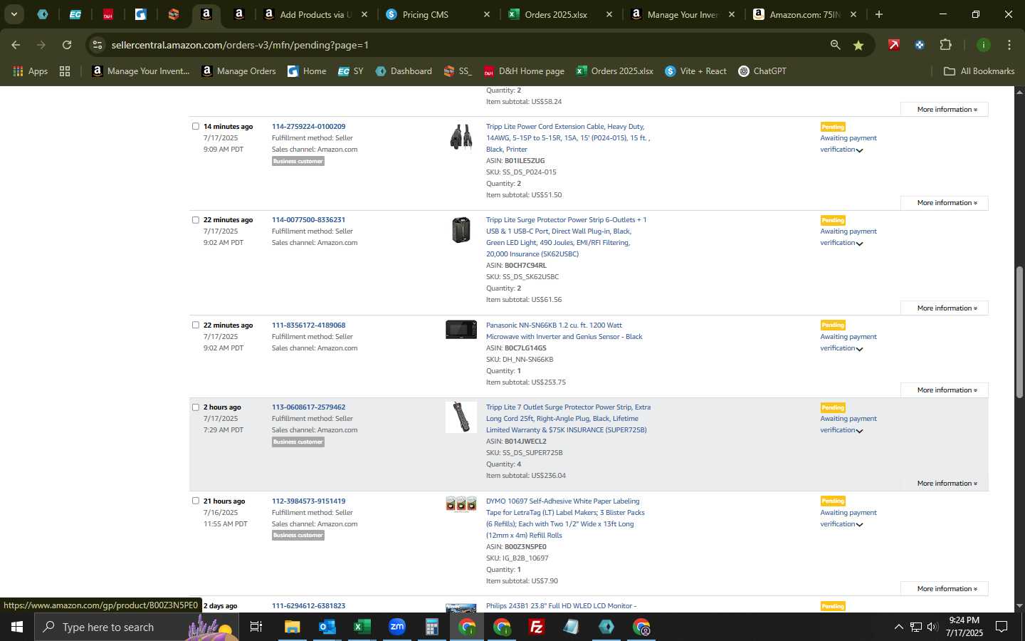Select checkbox for order 112-3984573-9151419
The height and width of the screenshot is (641, 1025).
(x=196, y=501)
